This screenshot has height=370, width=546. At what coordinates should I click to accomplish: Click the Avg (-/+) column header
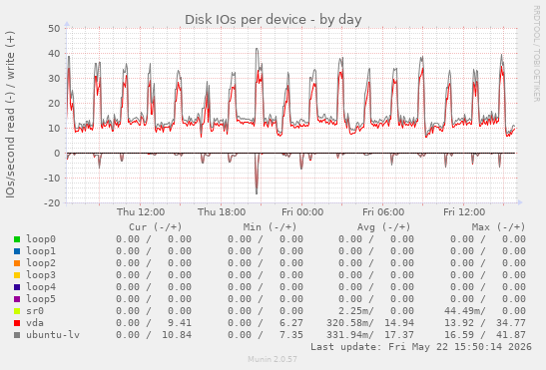click(383, 227)
